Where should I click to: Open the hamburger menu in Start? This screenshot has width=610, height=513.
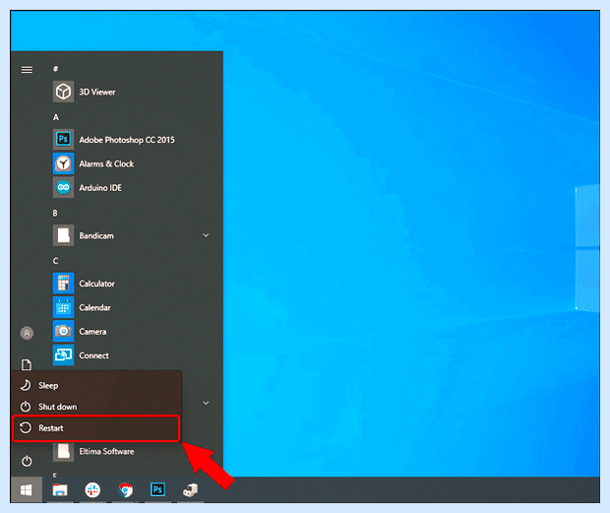coord(27,70)
